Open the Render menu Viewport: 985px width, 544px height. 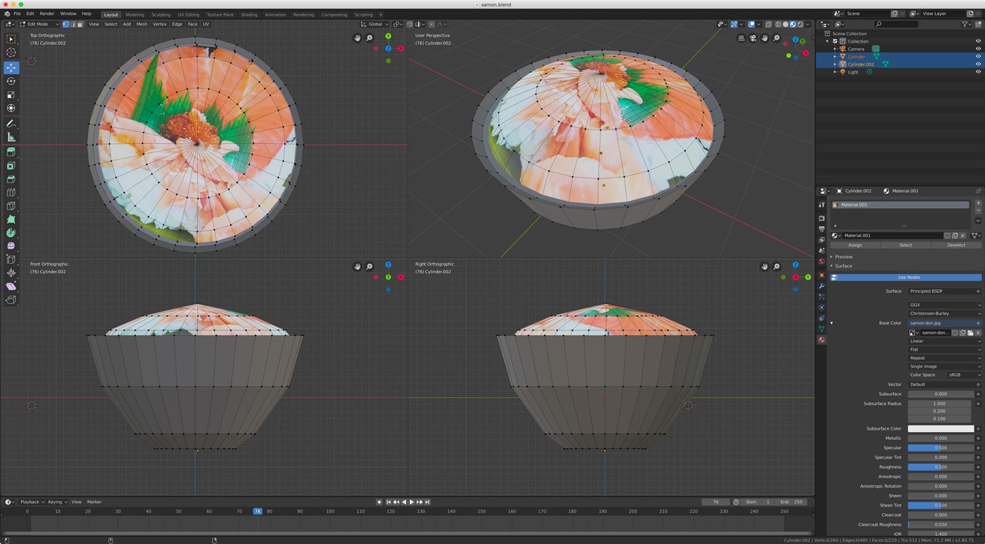(47, 14)
